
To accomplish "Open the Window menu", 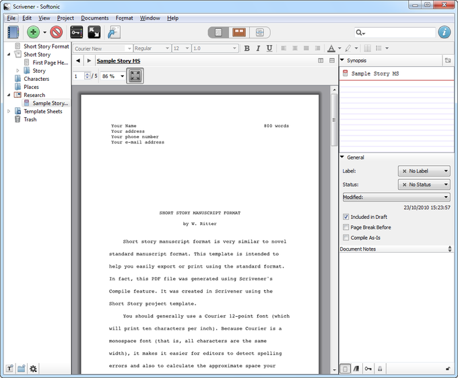I will (x=150, y=18).
